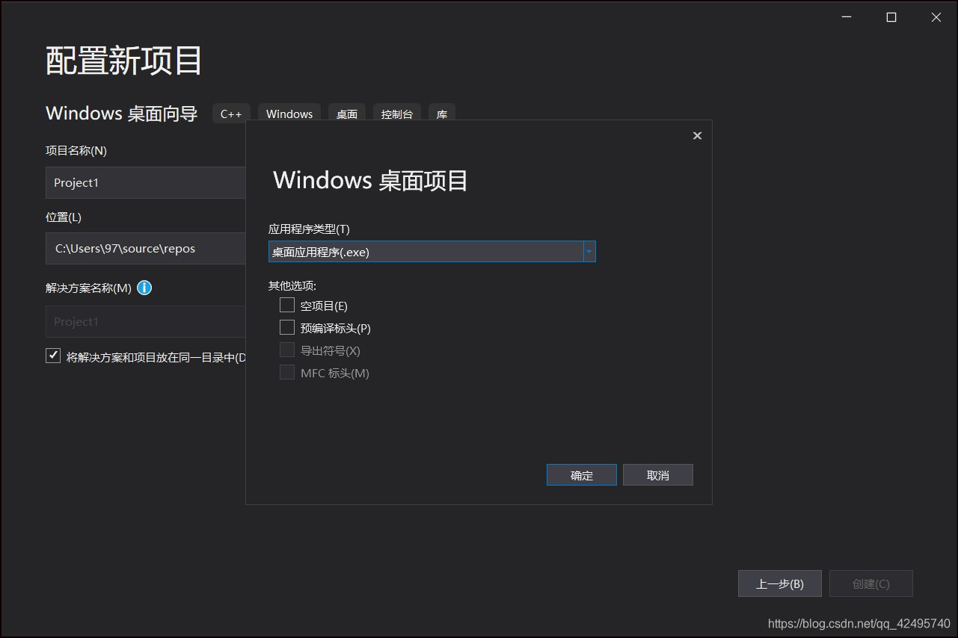Image resolution: width=958 pixels, height=638 pixels.
Task: Cancel the dialog with 取消
Action: point(658,475)
